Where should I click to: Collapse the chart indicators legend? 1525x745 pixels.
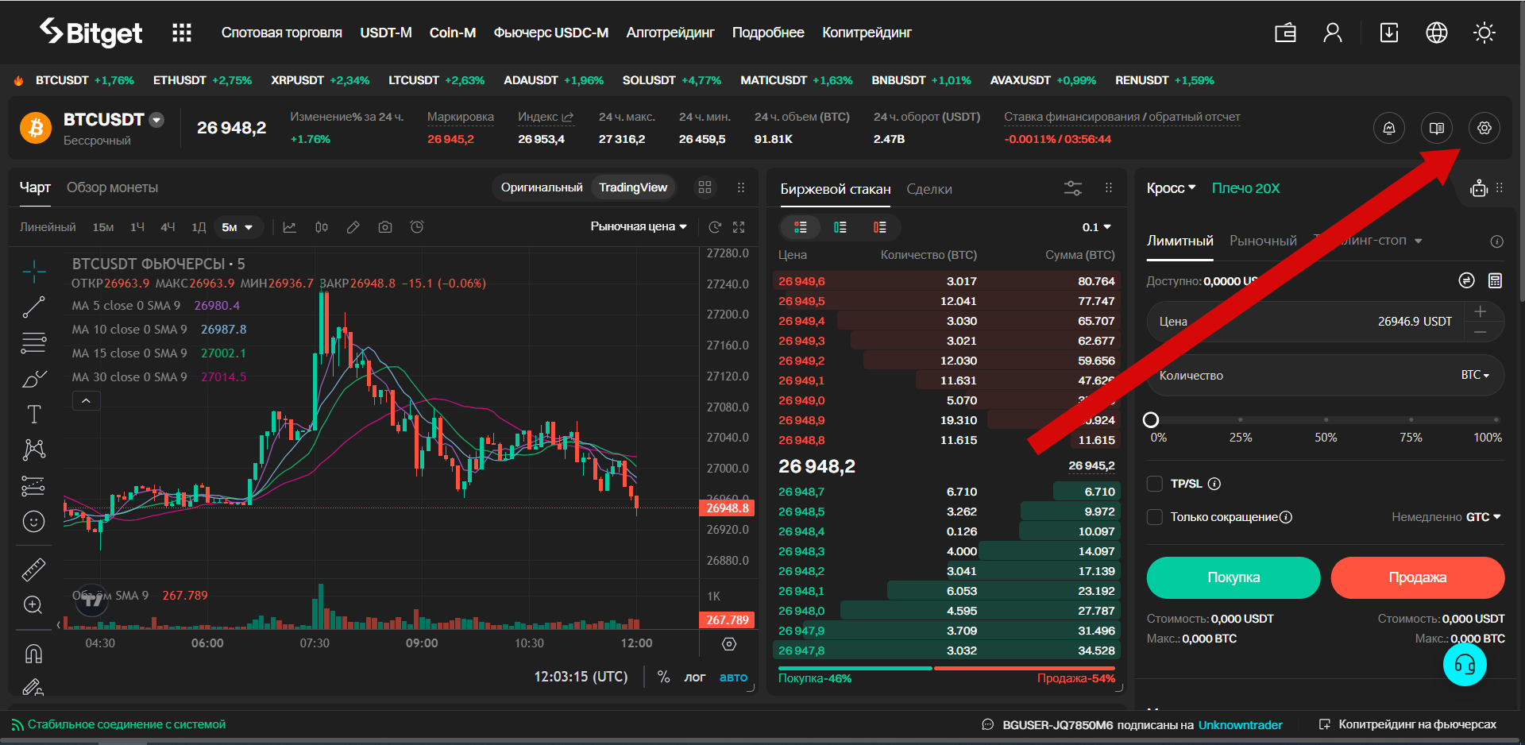tap(86, 401)
